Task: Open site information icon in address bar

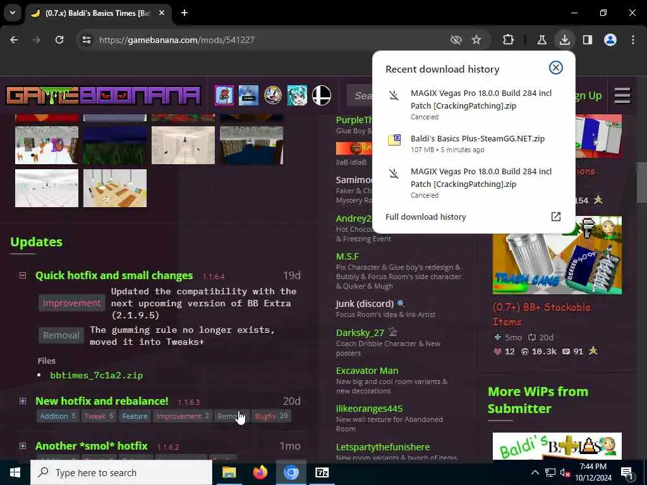Action: point(86,40)
